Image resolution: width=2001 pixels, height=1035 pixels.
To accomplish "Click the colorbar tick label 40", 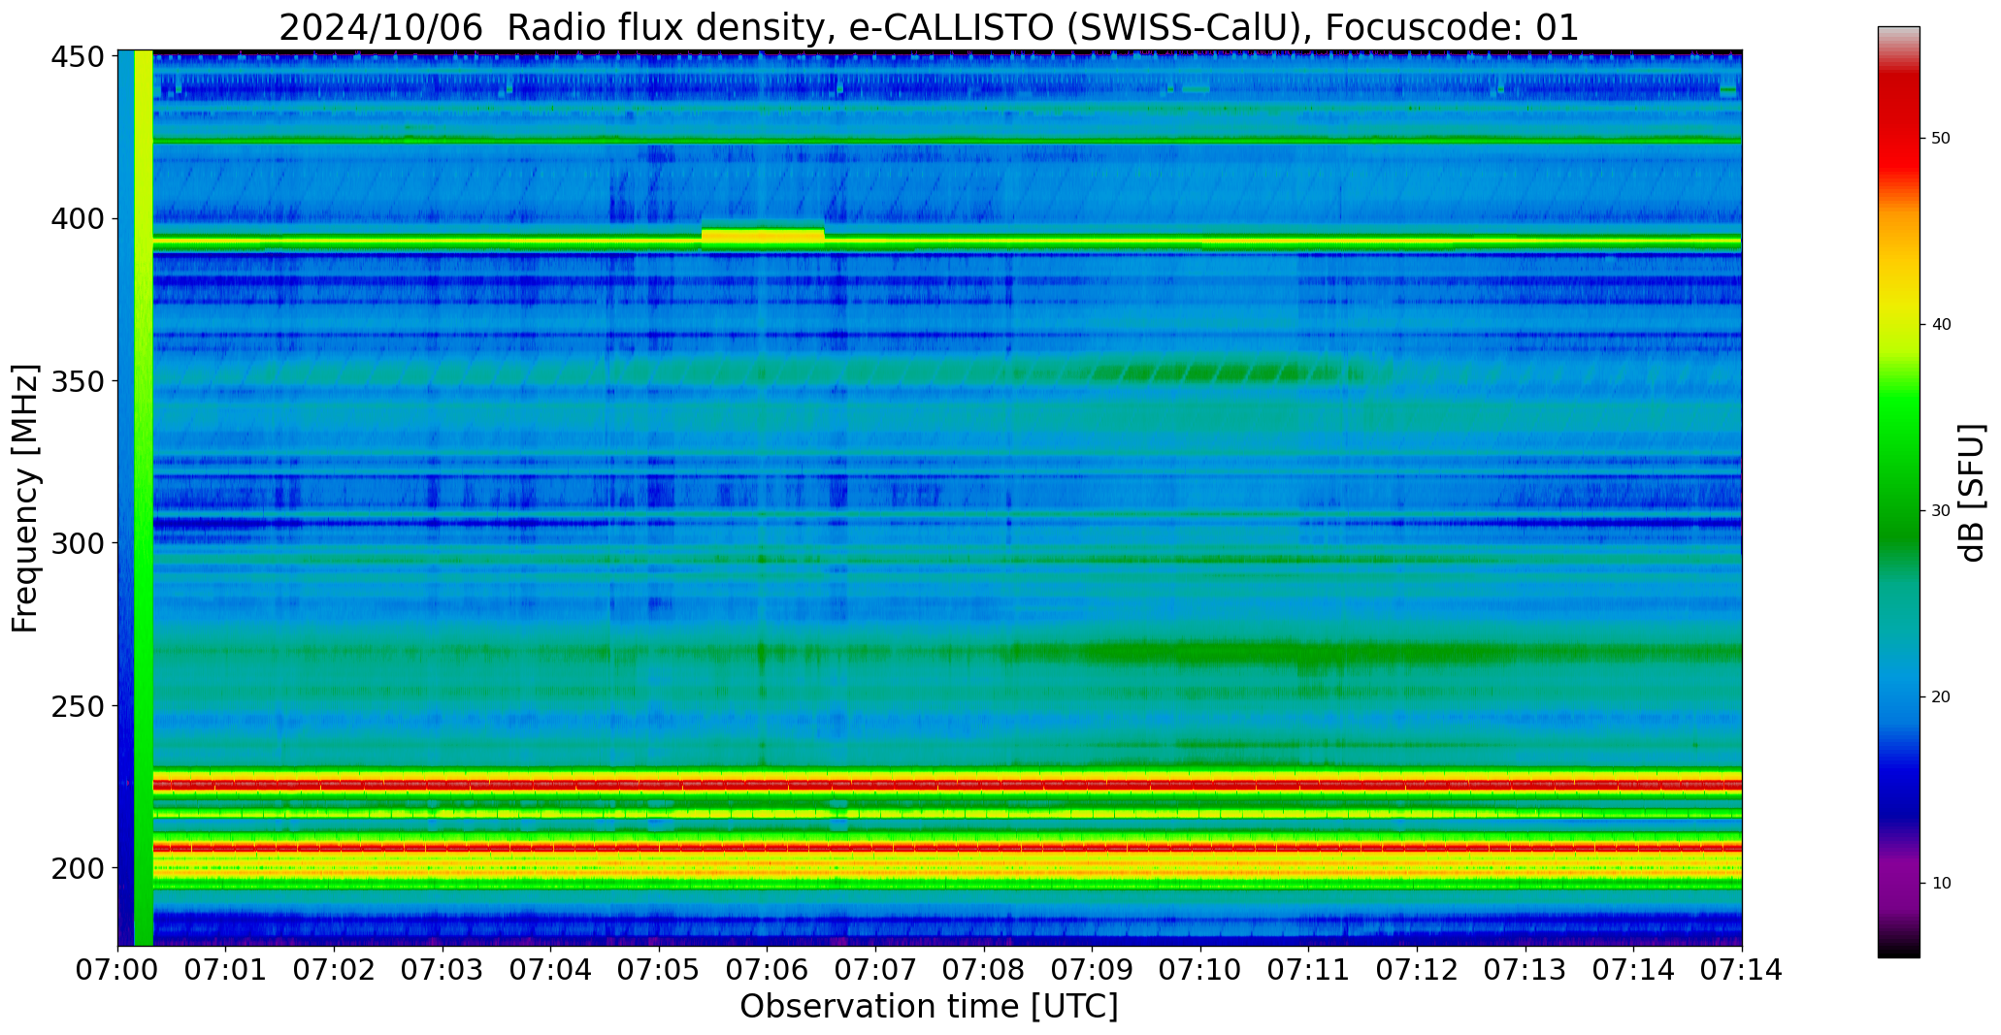I will tap(1941, 325).
